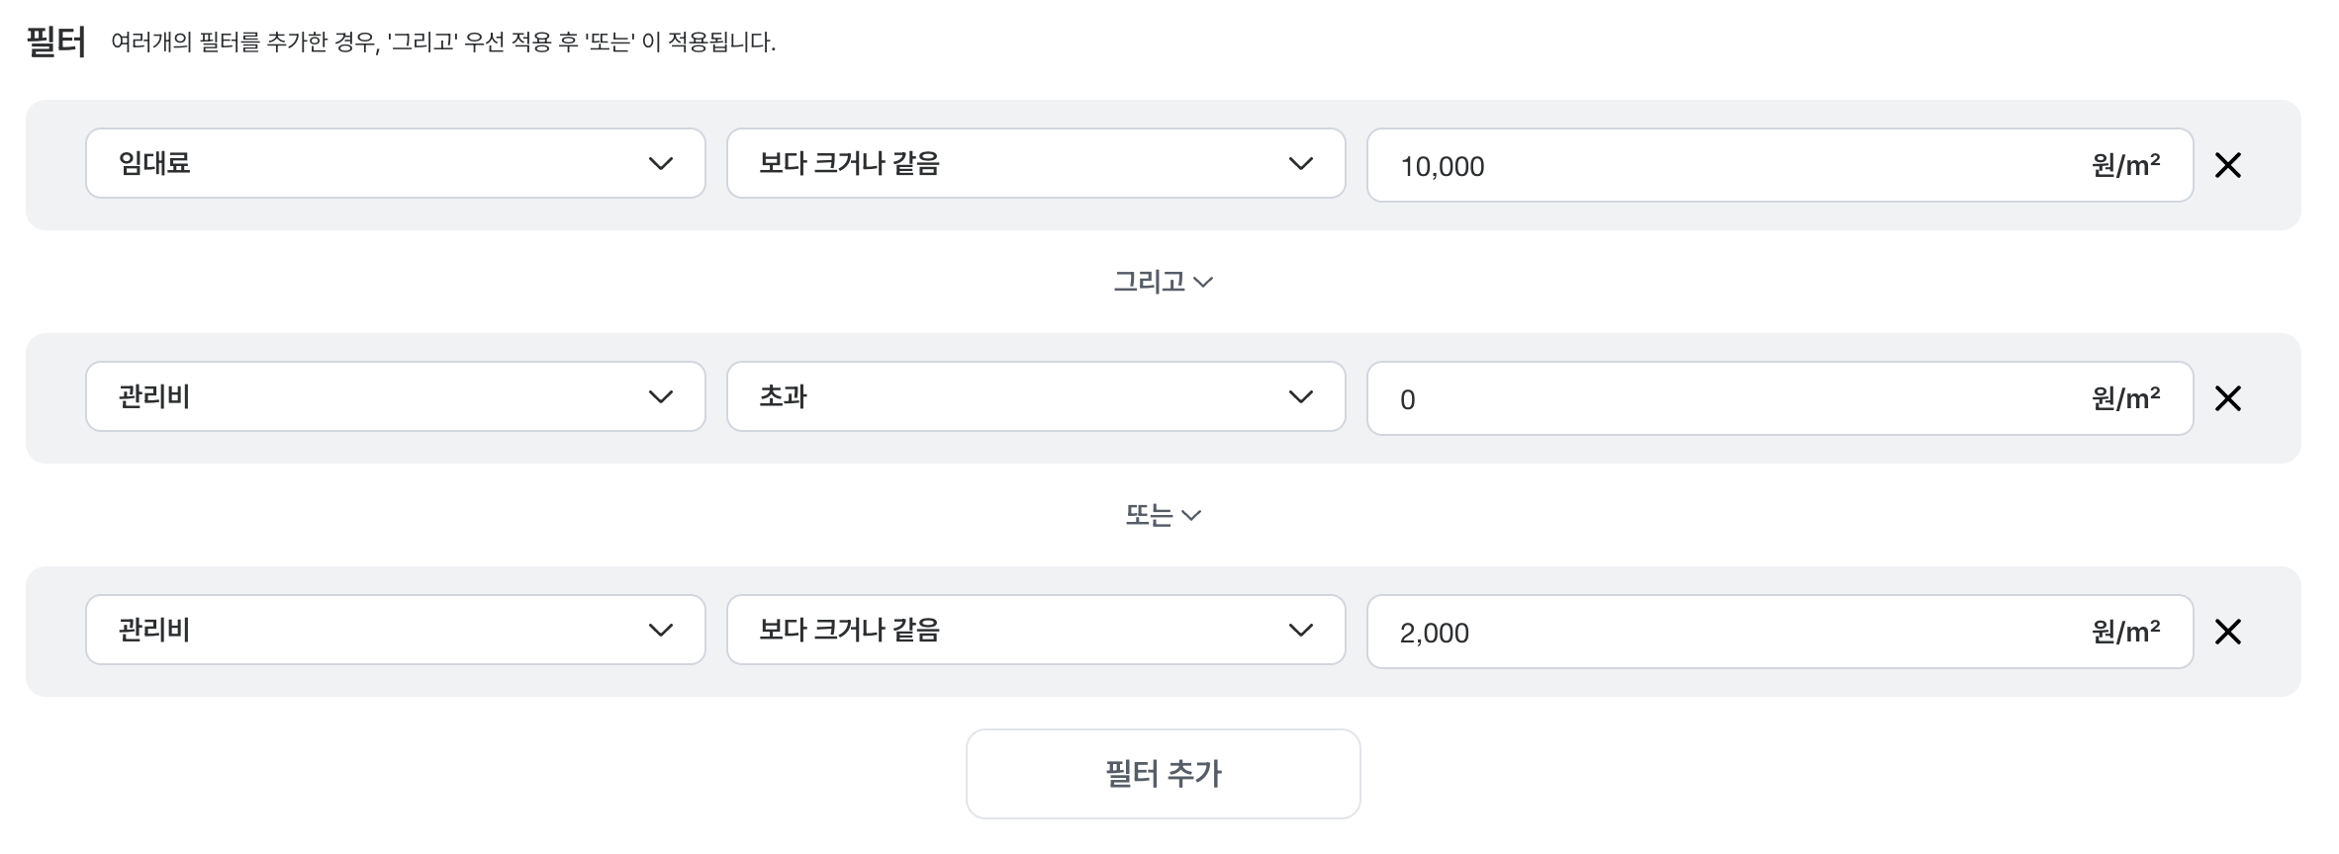This screenshot has height=854, width=2339.
Task: Open the 관리비 field dropdown in second row
Action: (x=395, y=396)
